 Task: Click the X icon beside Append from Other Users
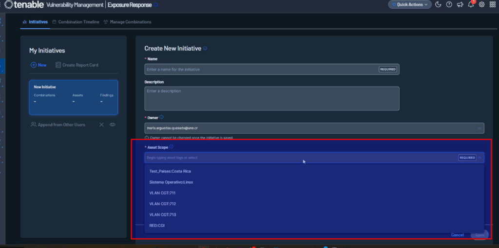[102, 124]
